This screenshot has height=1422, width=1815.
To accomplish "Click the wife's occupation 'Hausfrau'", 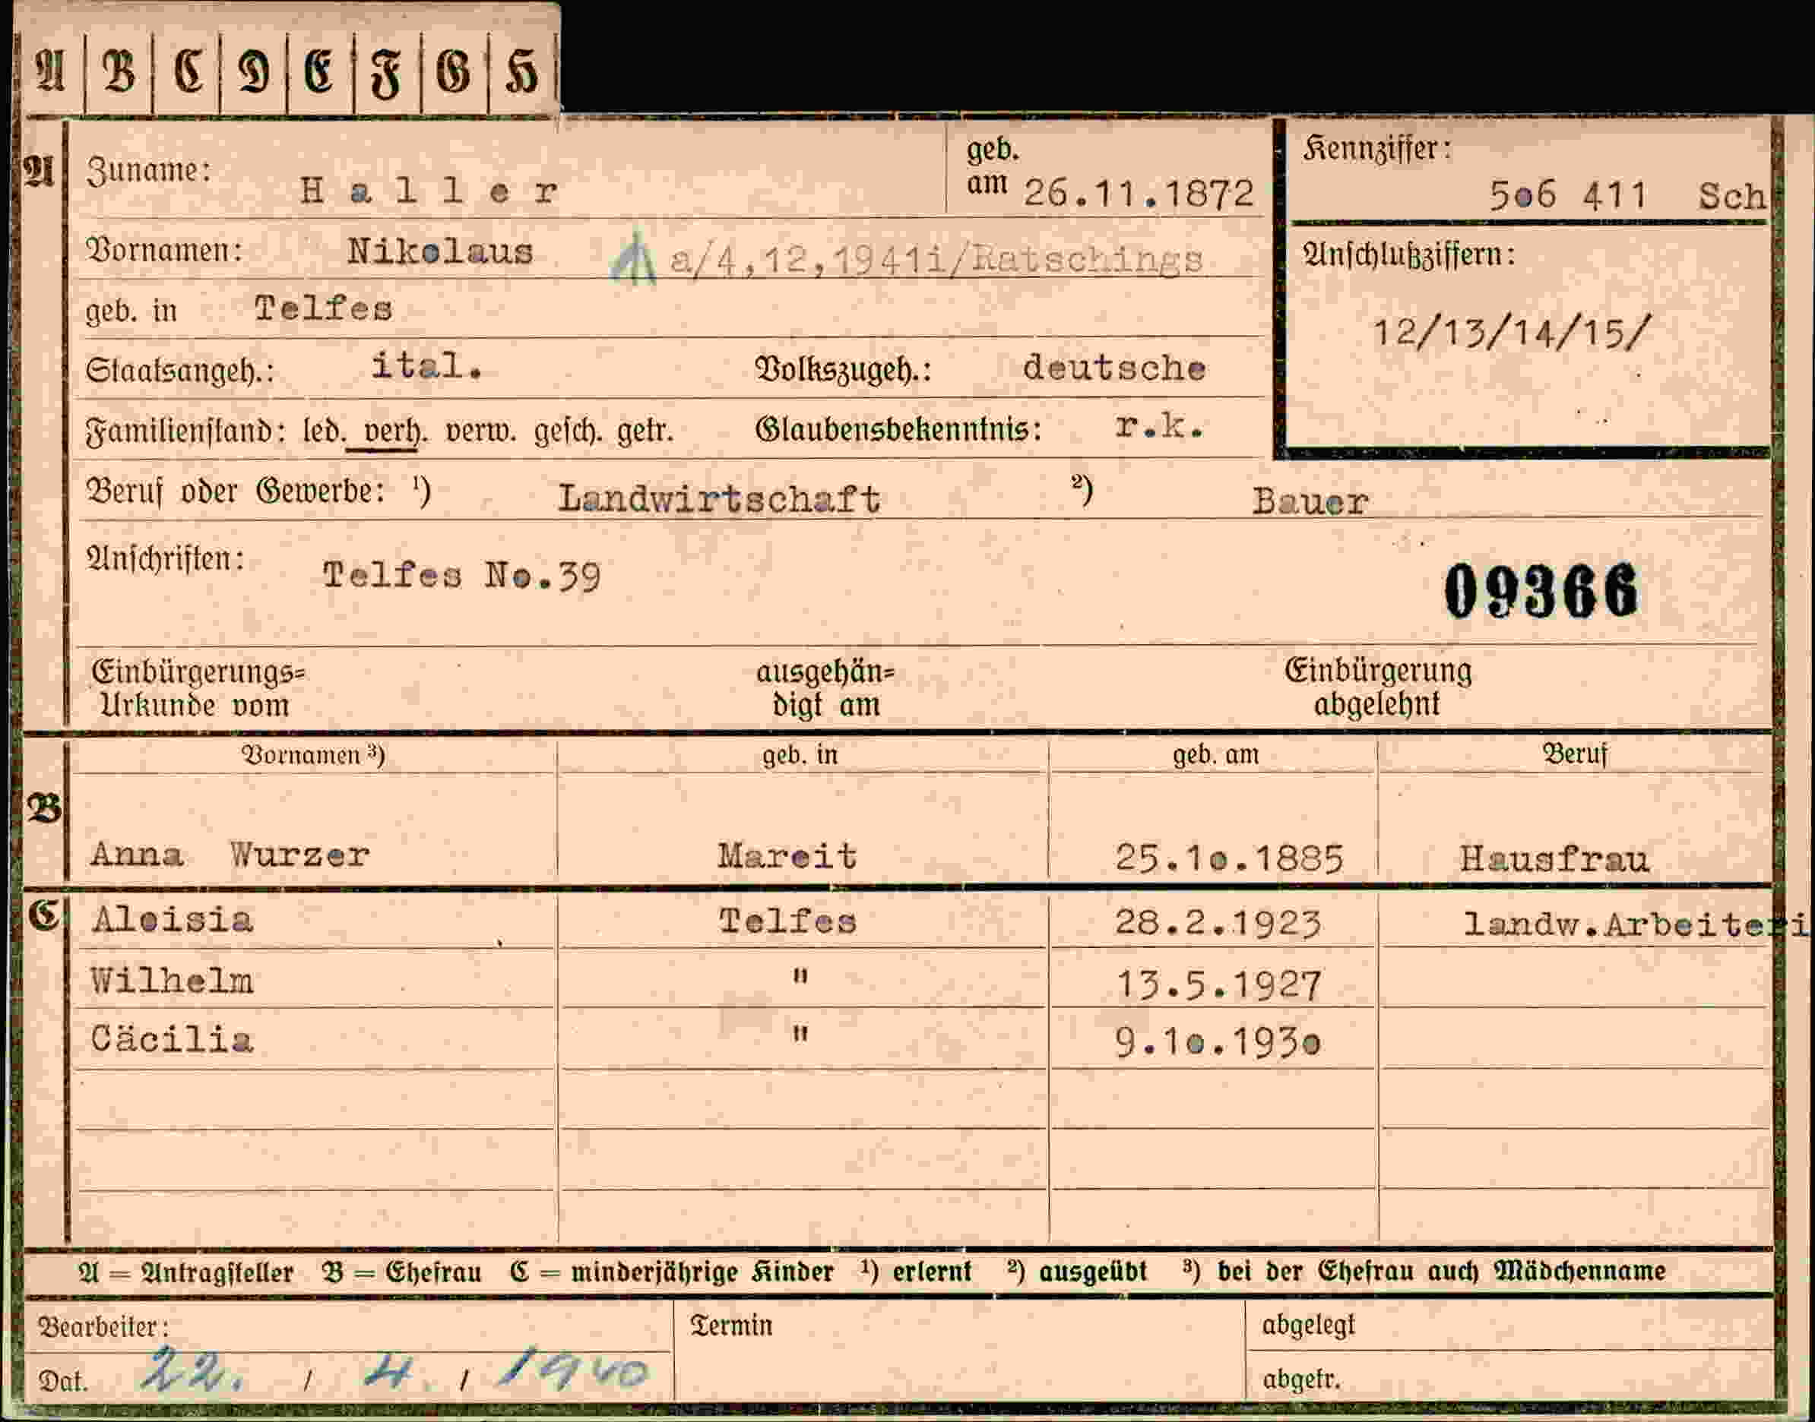I will 1554,859.
